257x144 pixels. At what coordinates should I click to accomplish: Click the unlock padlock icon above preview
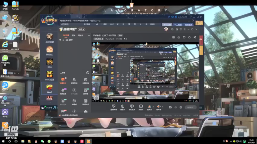point(179,37)
